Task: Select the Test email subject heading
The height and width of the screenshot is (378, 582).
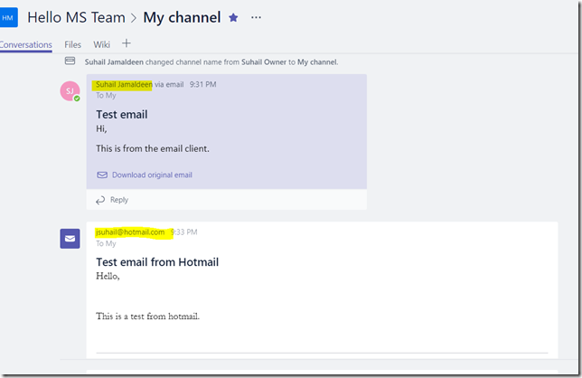Action: pos(122,114)
